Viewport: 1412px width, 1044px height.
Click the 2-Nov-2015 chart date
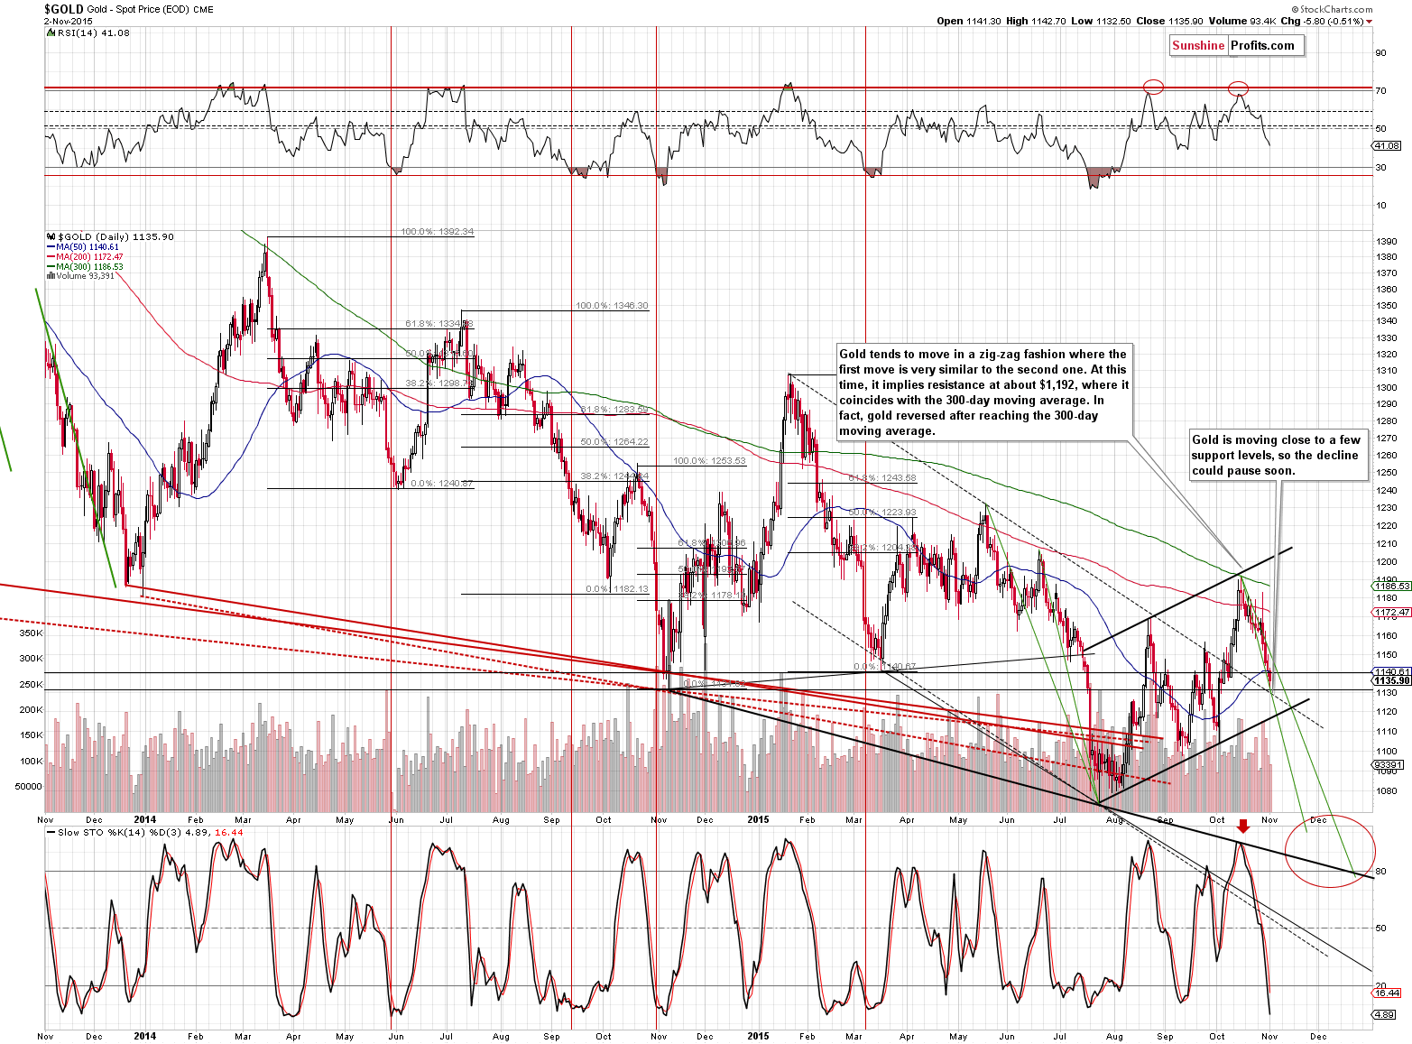tap(68, 22)
